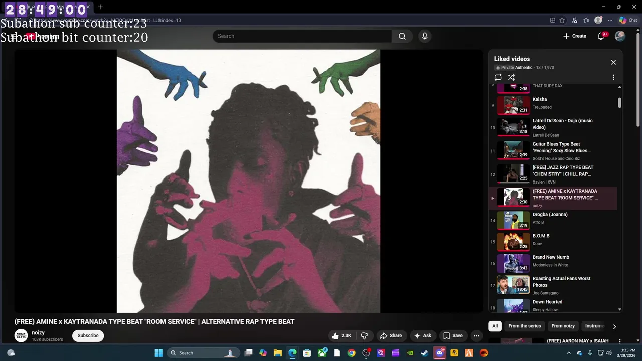
Task: Add this page to favorites star
Action: pos(562,20)
